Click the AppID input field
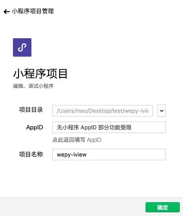The width and height of the screenshot is (183, 216). click(x=109, y=127)
